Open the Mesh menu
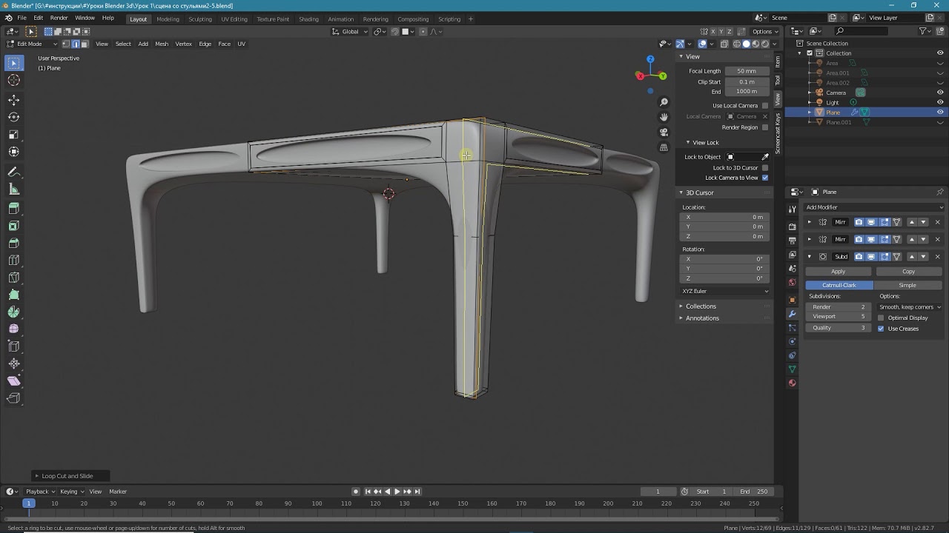Image resolution: width=949 pixels, height=533 pixels. pos(162,44)
